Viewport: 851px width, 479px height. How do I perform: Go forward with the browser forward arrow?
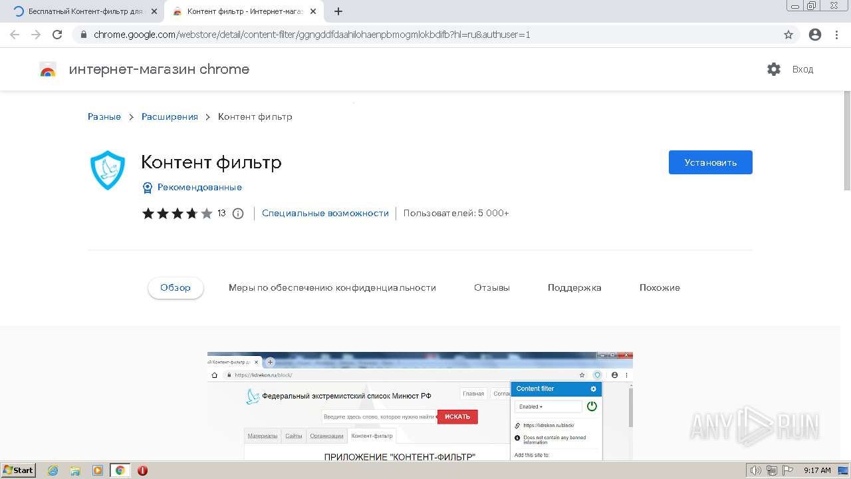pos(36,35)
